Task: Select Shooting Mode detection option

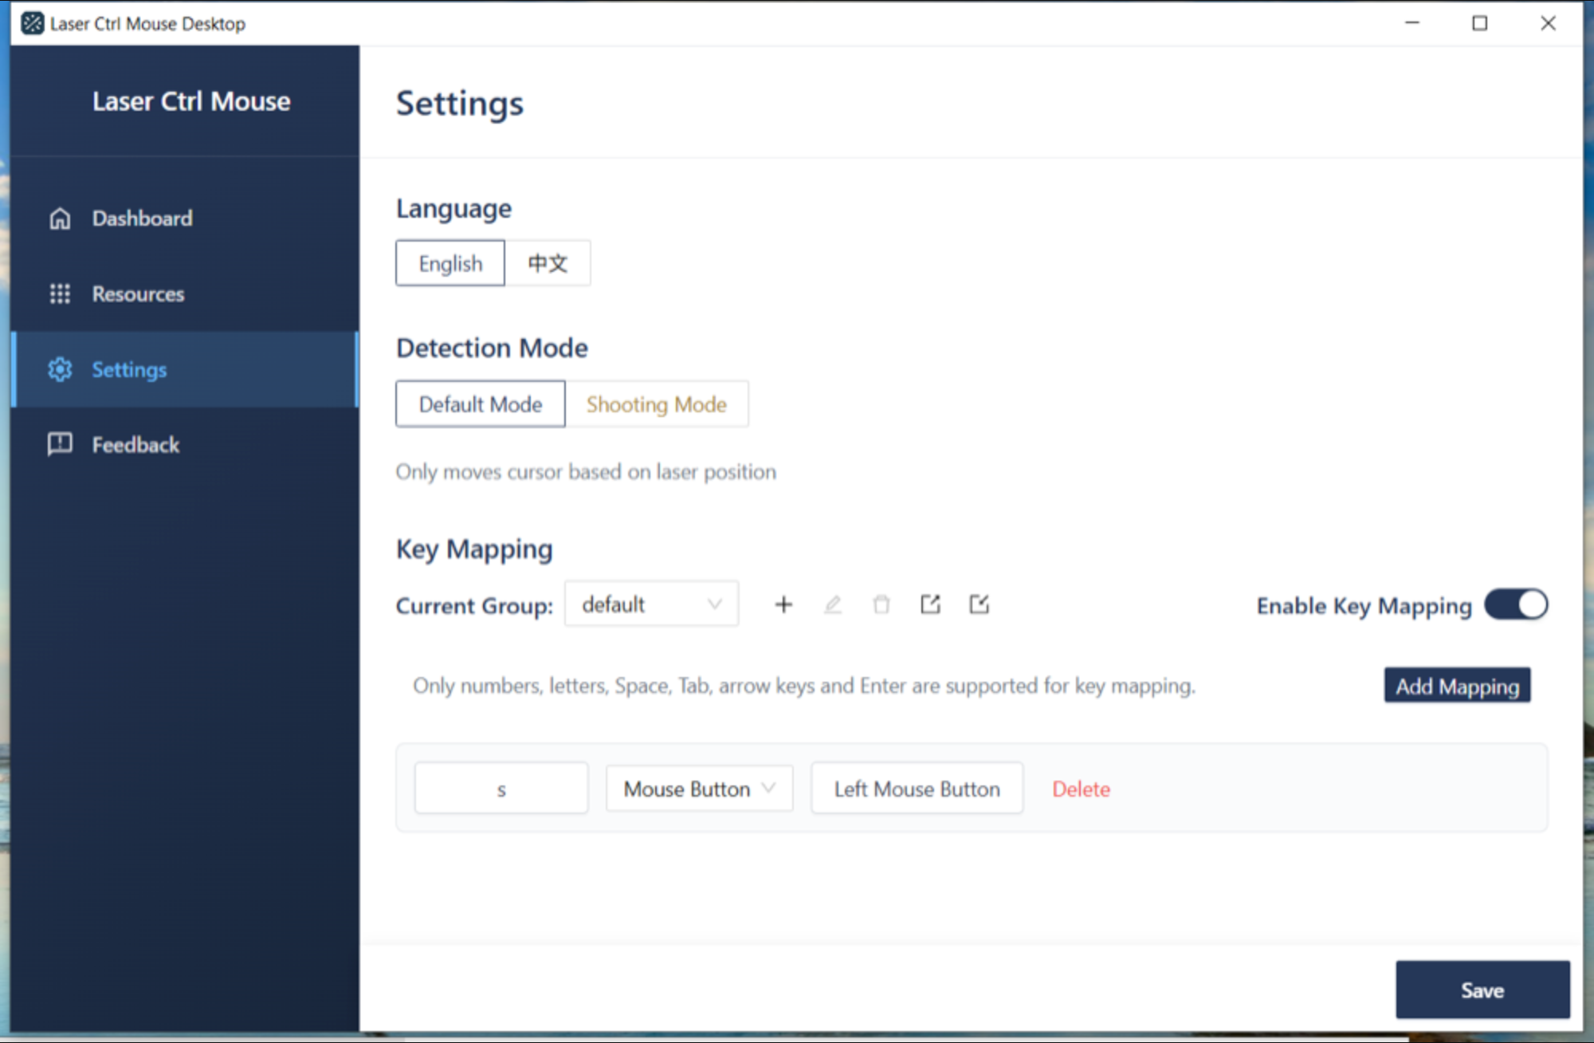Action: (656, 404)
